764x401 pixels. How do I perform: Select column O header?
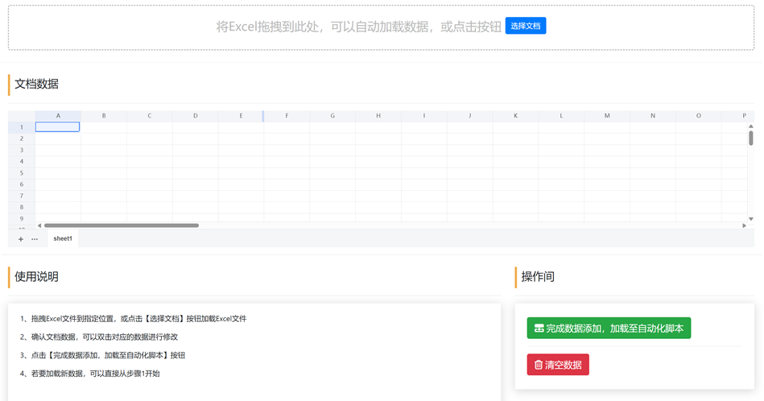click(699, 115)
